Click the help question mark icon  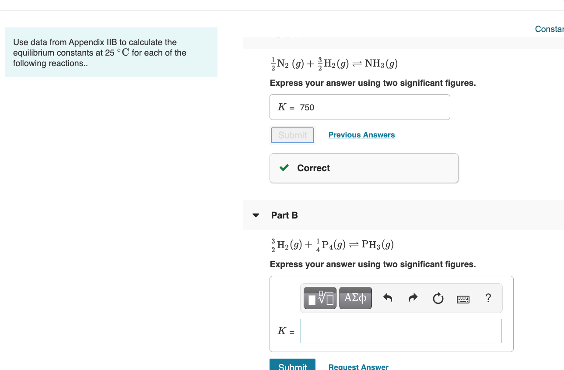coord(488,298)
